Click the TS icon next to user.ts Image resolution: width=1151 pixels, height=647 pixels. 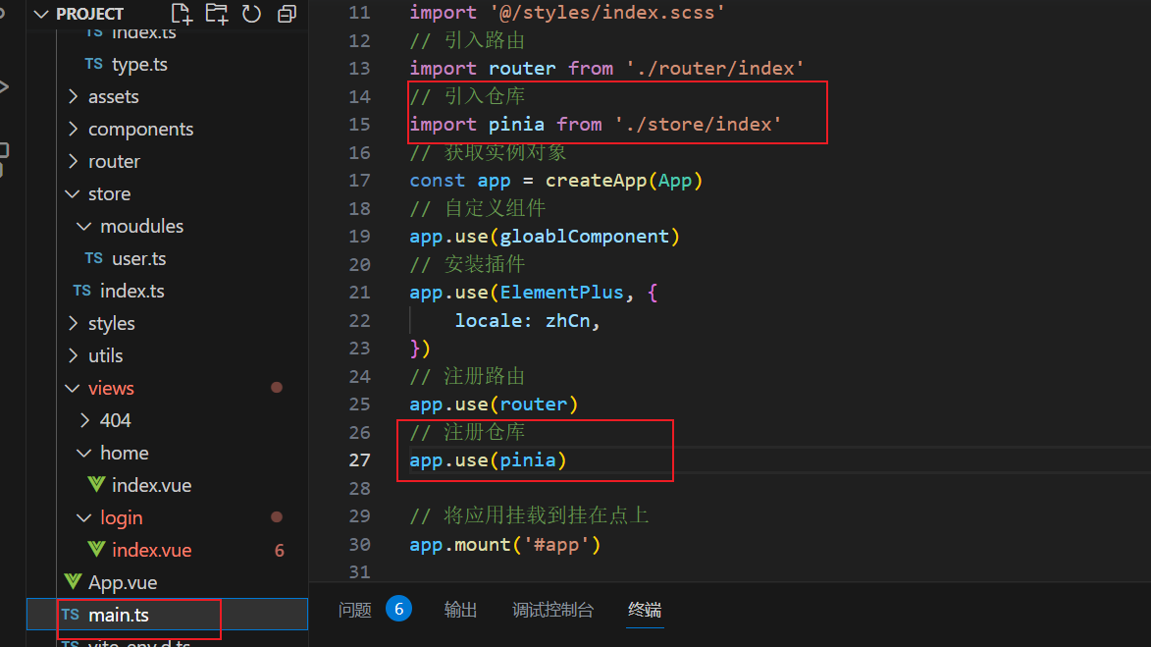[93, 258]
